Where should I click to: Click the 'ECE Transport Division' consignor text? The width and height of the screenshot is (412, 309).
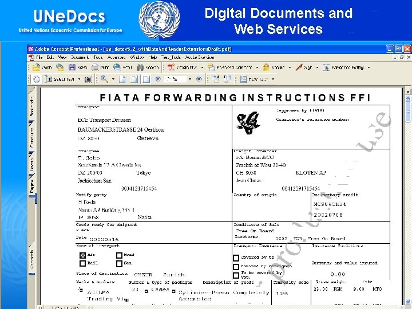pyautogui.click(x=104, y=120)
